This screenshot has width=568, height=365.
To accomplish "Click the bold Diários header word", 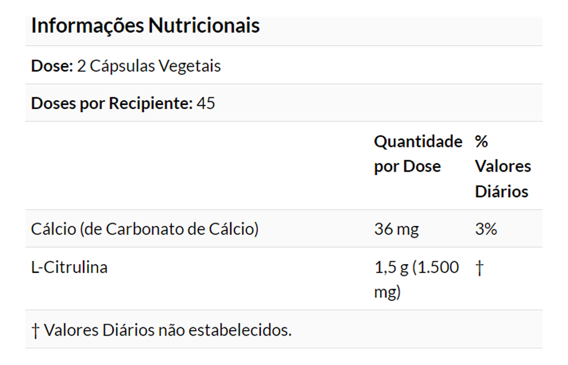I will click(501, 192).
